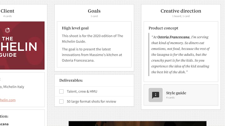Click the Client column title
Viewport: 225px width, 126px height.
click(x=7, y=11)
